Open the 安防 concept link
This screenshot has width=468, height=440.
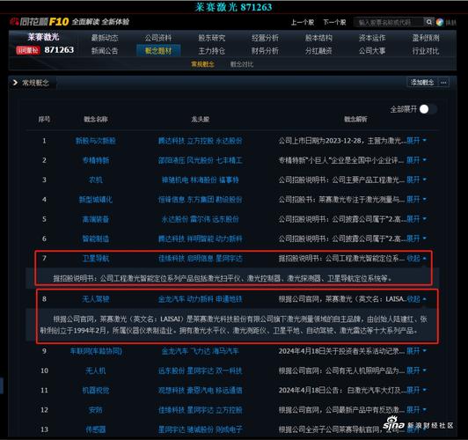(x=96, y=410)
